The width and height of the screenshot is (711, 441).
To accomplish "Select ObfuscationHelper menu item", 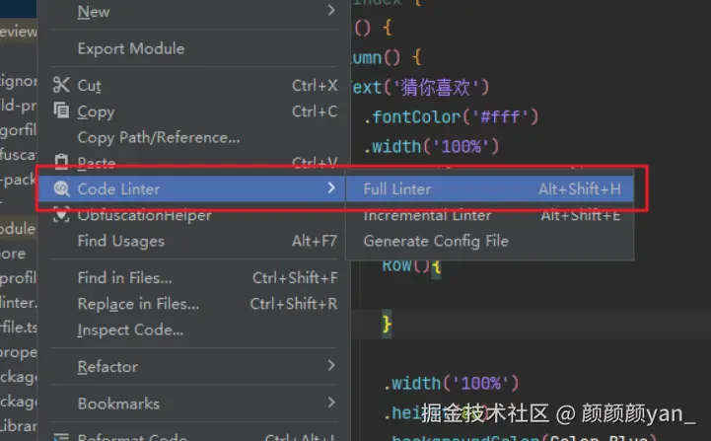I will click(x=194, y=215).
